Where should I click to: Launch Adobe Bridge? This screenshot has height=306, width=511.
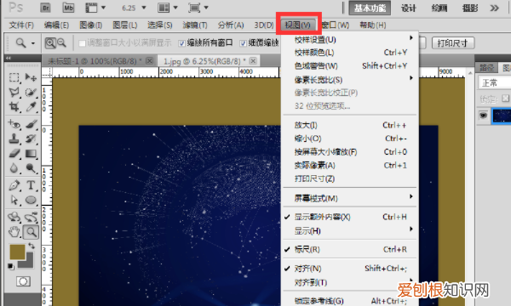point(45,8)
